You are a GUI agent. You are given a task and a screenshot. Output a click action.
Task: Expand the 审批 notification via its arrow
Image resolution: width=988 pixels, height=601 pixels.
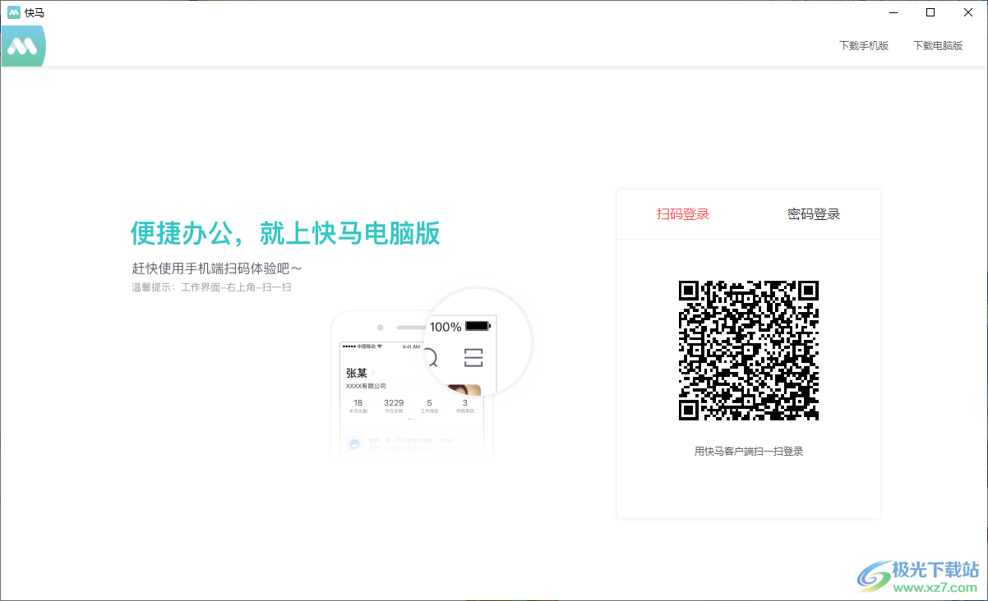[x=474, y=444]
